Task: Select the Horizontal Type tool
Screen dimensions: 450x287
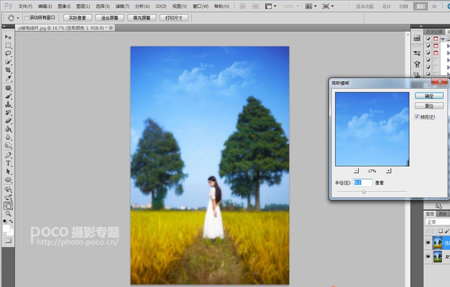Action: click(x=8, y=163)
